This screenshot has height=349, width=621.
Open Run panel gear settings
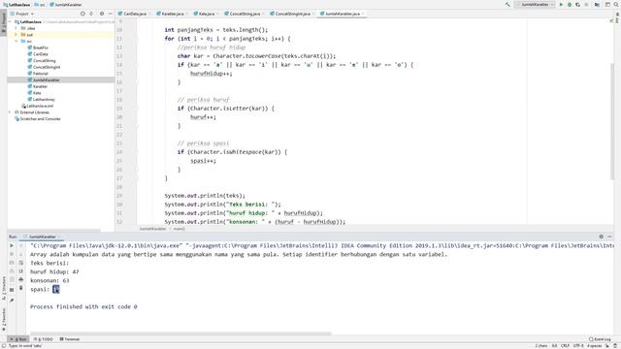pos(601,237)
